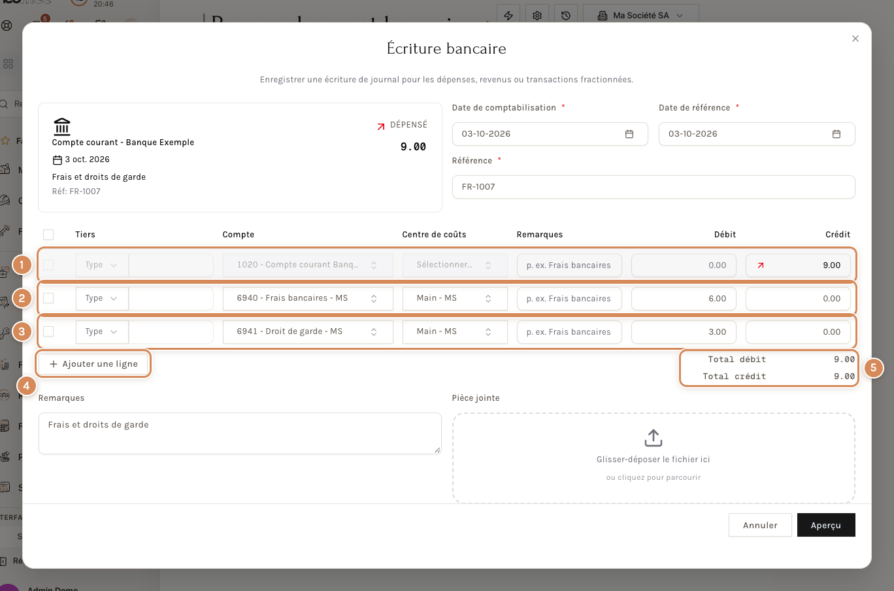The image size is (894, 591).
Task: Tick the checkbox on the 6941 Droit de garde row
Action: pyautogui.click(x=48, y=331)
